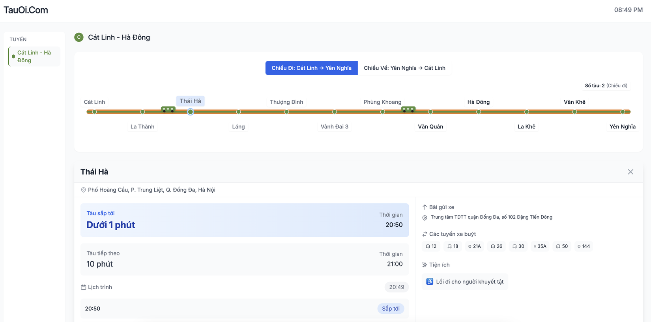Click the train icon near Văn Quán
Image resolution: width=651 pixels, height=322 pixels.
[x=408, y=110]
